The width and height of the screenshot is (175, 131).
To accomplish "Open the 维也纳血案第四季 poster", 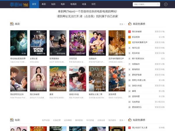I will 19,43.
